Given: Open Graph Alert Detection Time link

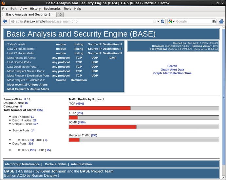Looking at the screenshot, I should click(x=172, y=73).
